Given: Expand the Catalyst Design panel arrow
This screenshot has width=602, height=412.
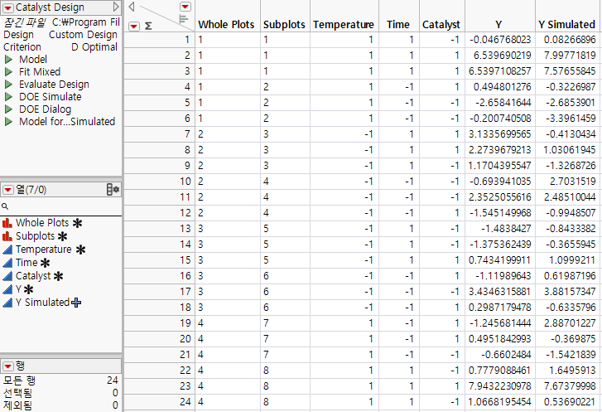Looking at the screenshot, I should (x=116, y=7).
